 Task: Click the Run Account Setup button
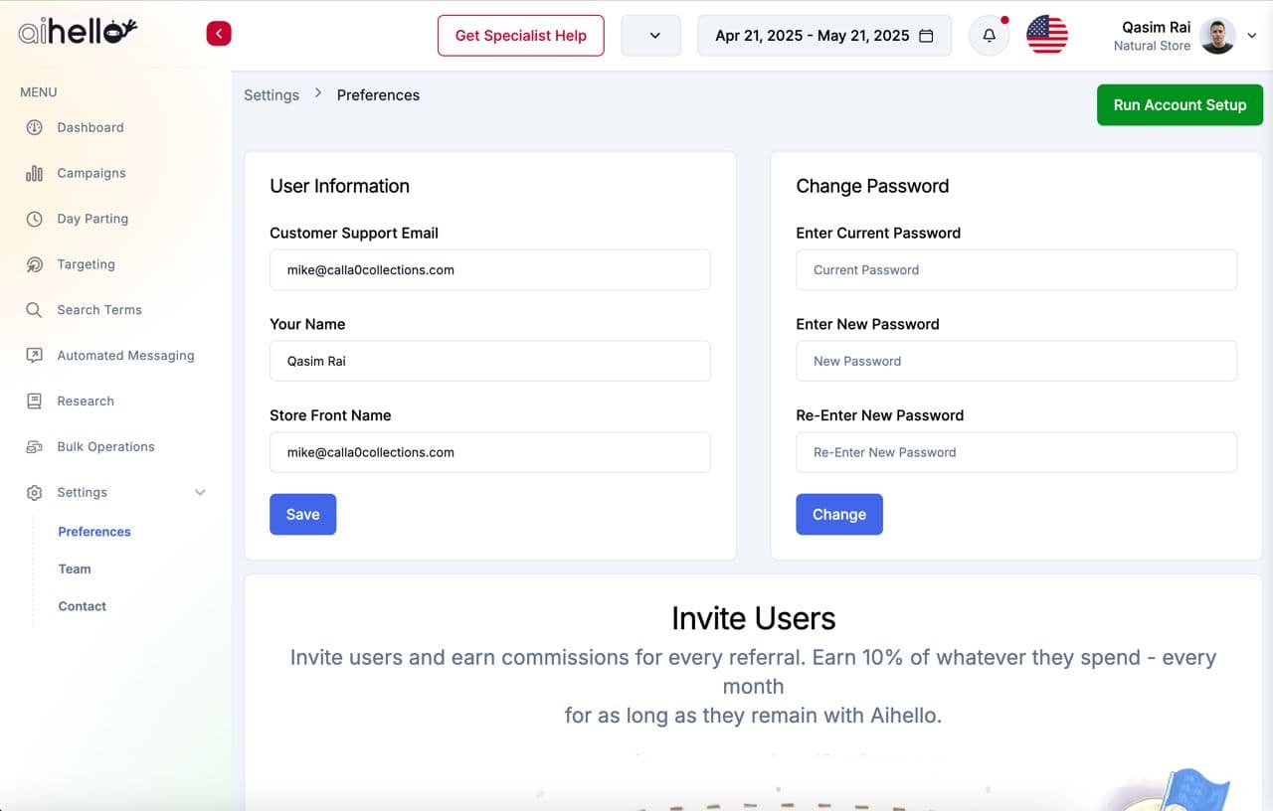pos(1179,105)
